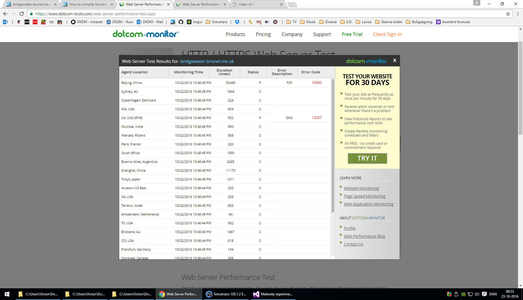Open the Web Application Monitoring link
Screen dimensions: 523x300
tap(369, 204)
